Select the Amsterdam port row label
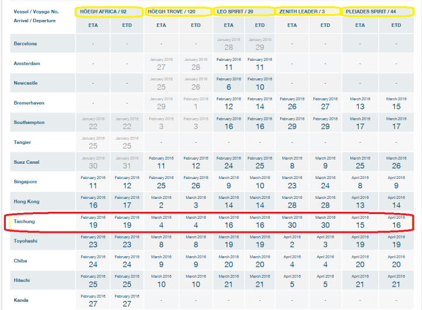The width and height of the screenshot is (422, 310). pos(27,63)
